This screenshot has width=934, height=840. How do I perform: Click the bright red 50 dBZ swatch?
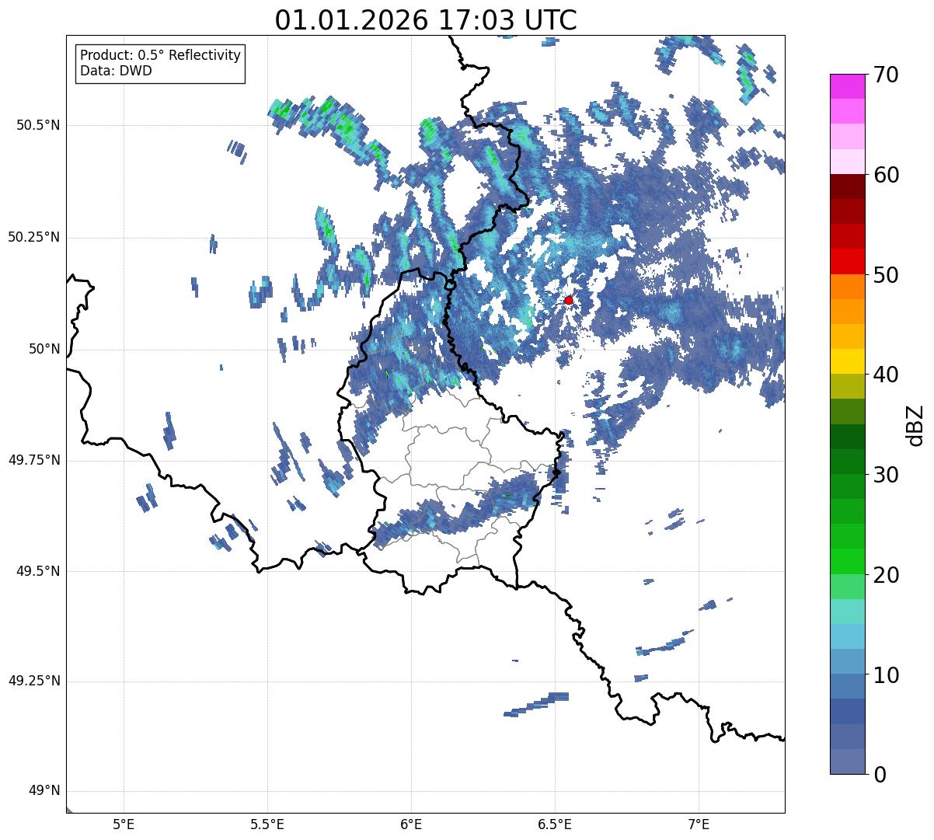point(848,262)
